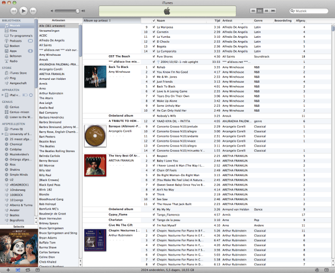The image size is (335, 273).
Task: Open Boeken in the sidebar
Action: (15, 46)
